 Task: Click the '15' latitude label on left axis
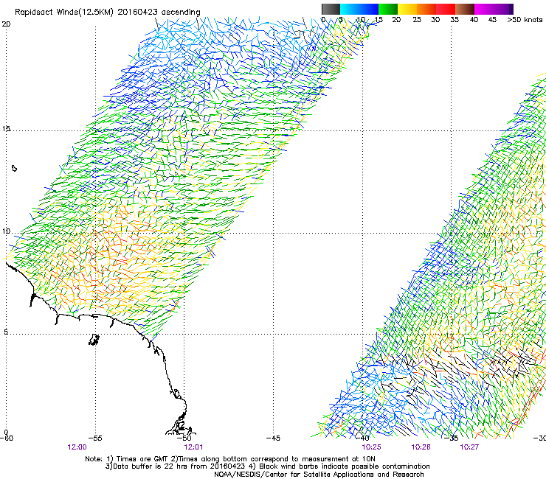click(x=6, y=129)
